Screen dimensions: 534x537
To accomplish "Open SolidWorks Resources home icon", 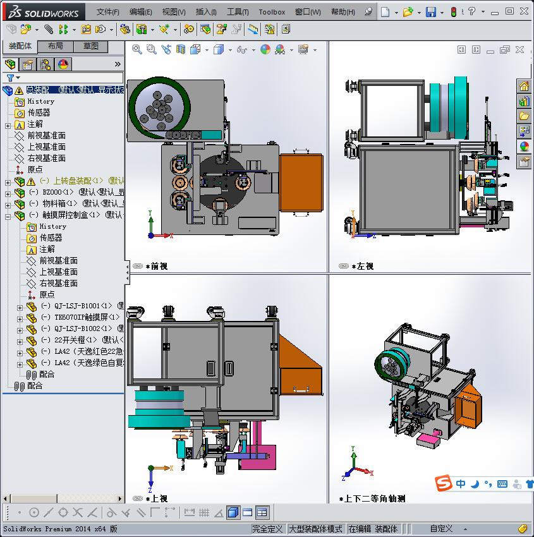I will click(524, 87).
